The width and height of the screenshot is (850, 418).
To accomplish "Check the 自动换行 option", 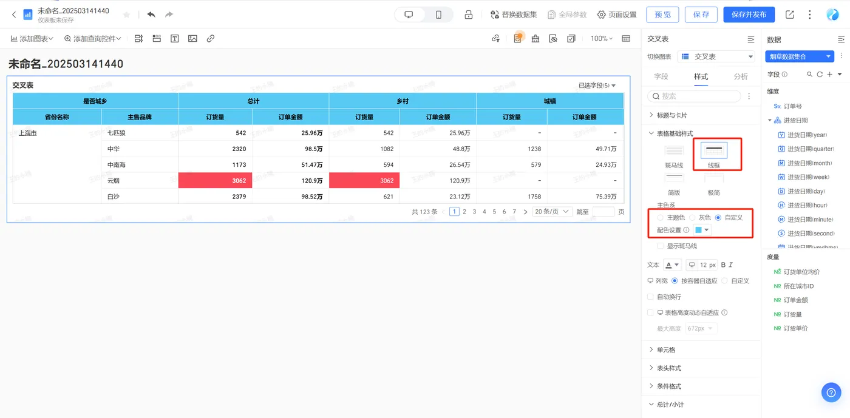I will (651, 297).
